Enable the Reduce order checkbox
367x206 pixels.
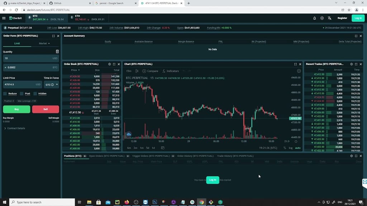[x=5, y=94]
